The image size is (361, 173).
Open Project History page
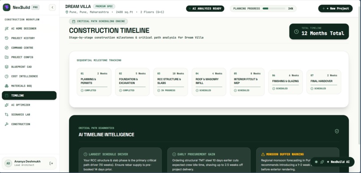(29, 38)
